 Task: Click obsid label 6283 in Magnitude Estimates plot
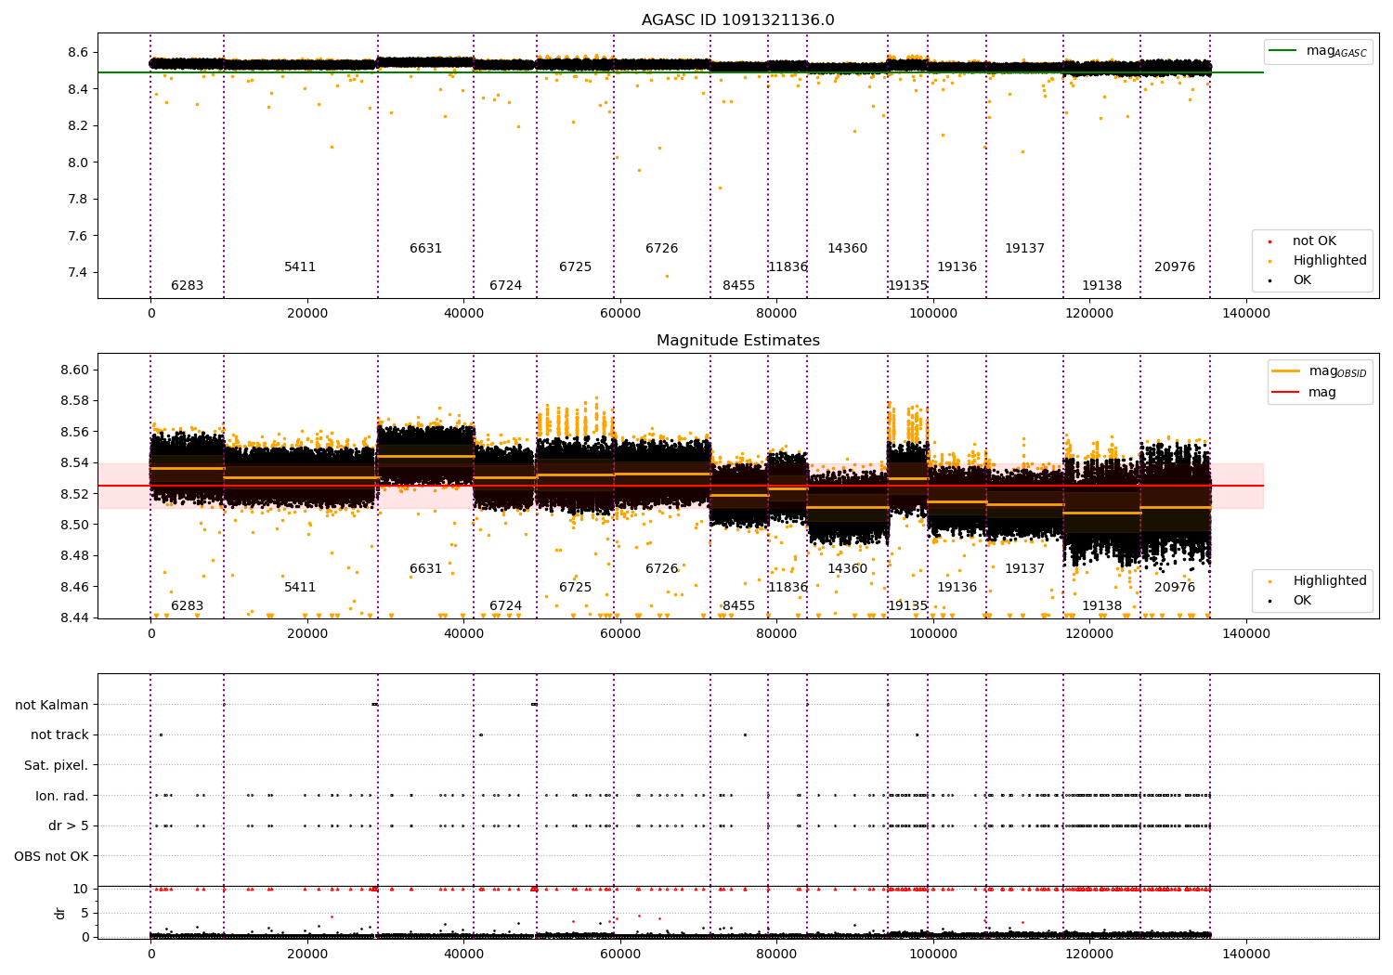pyautogui.click(x=187, y=606)
